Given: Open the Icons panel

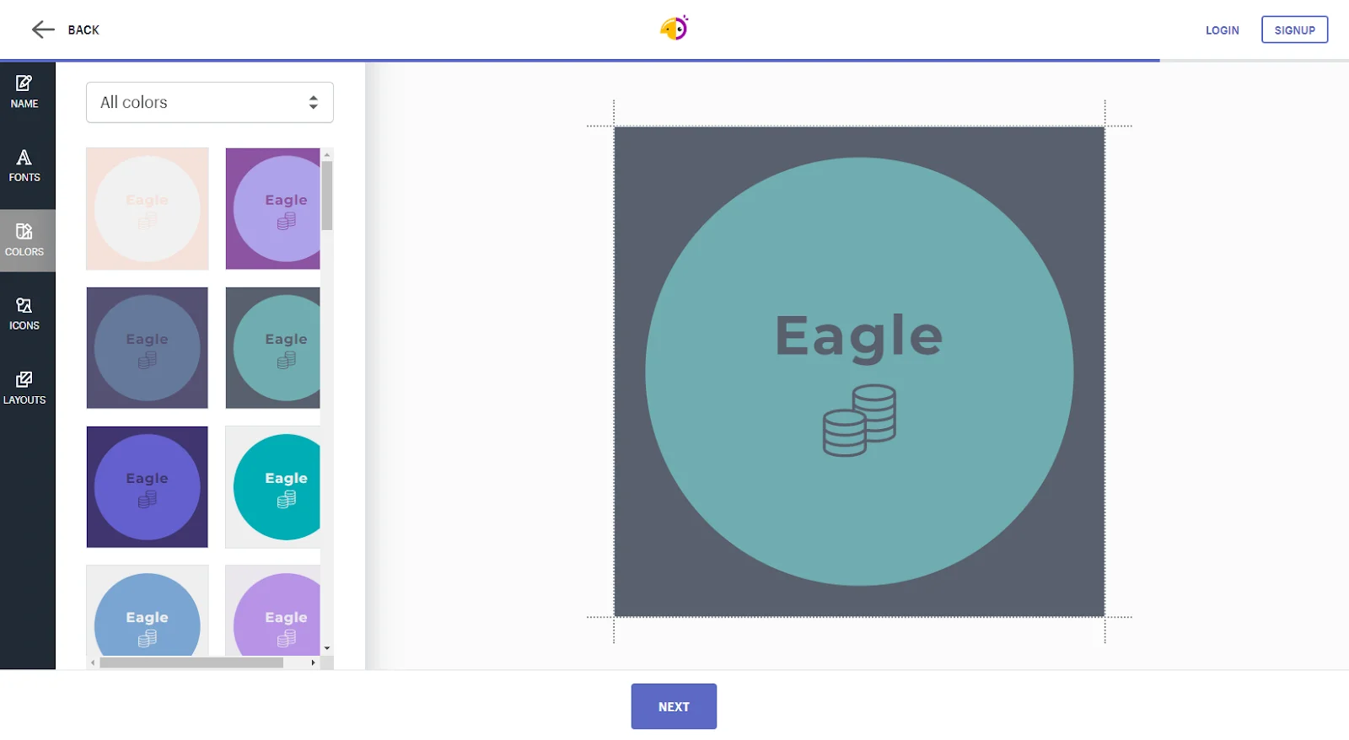Looking at the screenshot, I should coord(24,314).
